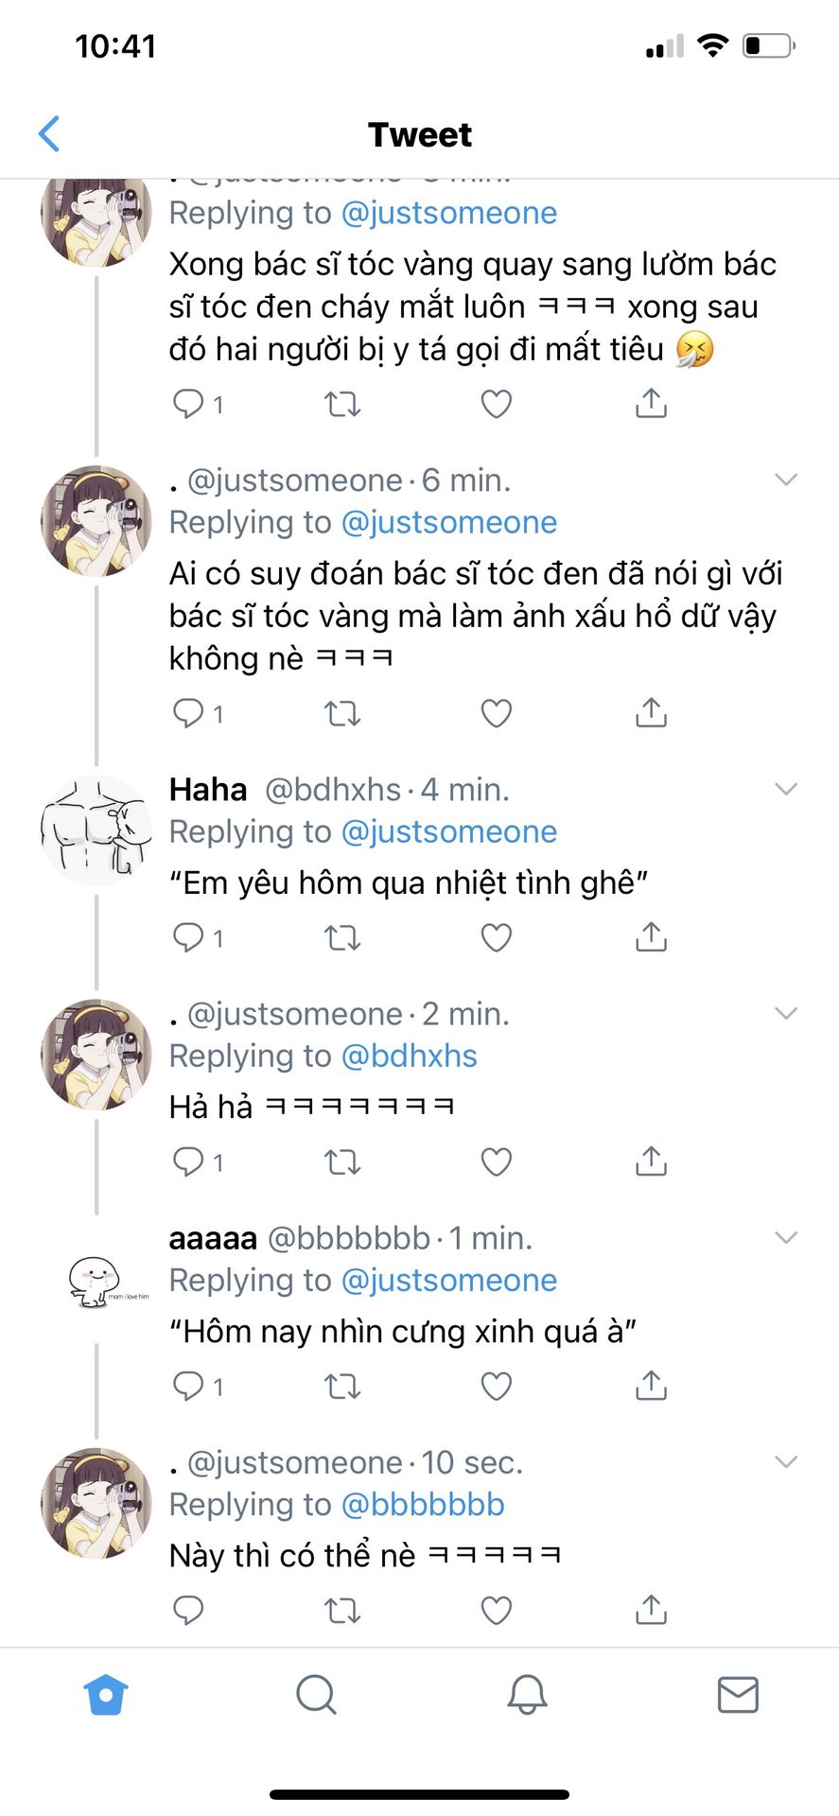Share the "Hôm nay nhìn cưng" tweet
This screenshot has width=839, height=1816.
click(x=651, y=1386)
